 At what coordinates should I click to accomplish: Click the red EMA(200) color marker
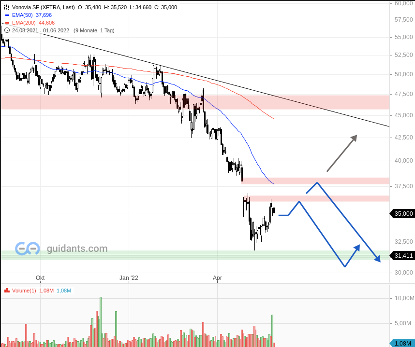point(7,23)
